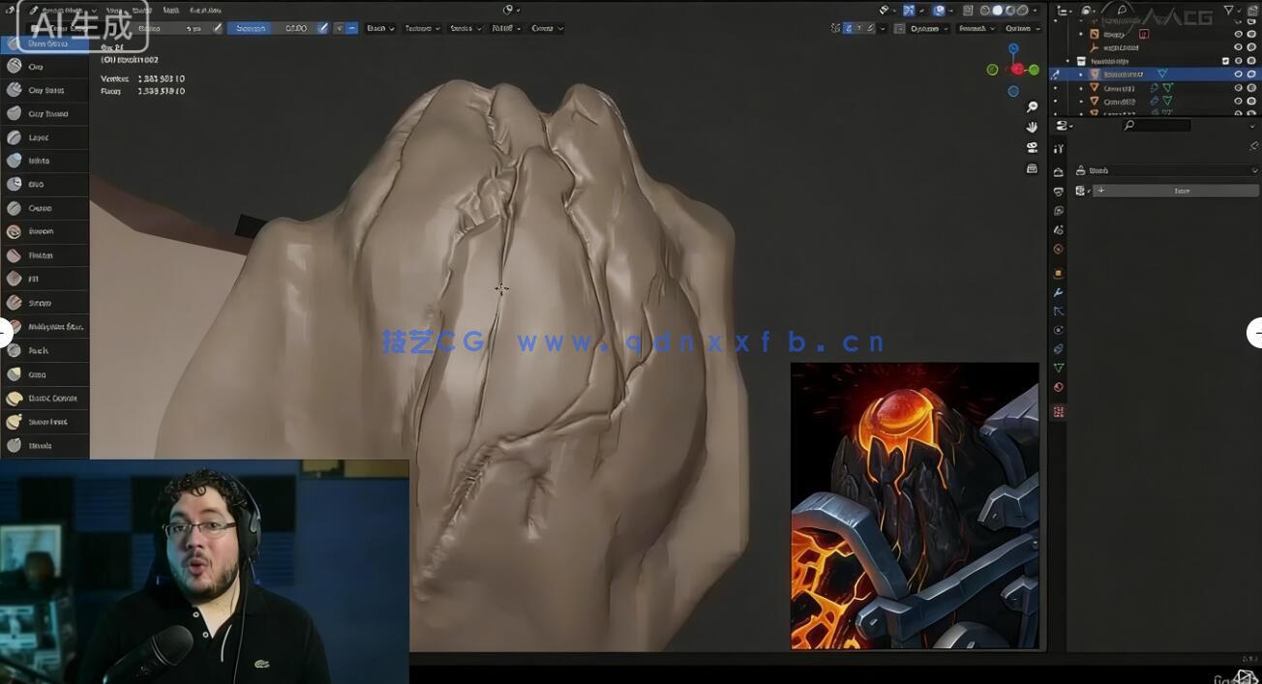
Task: Click the magnifier zoom-view gizmo icon
Action: (x=1032, y=106)
